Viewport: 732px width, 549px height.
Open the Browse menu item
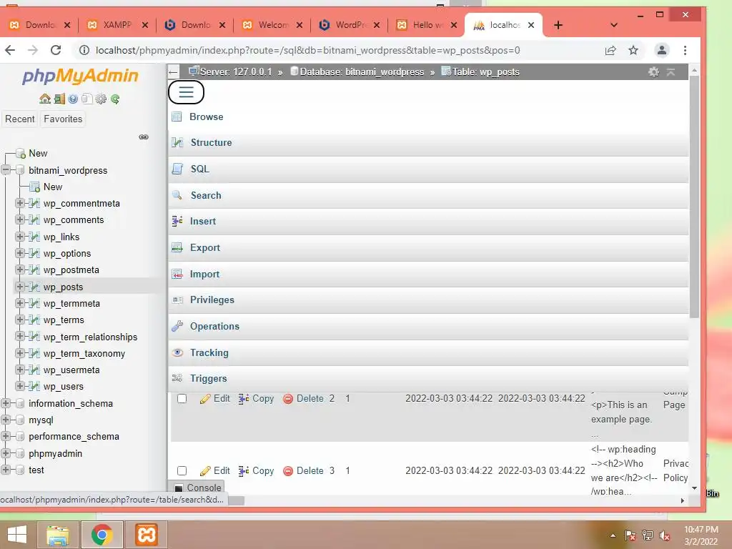click(x=428, y=117)
